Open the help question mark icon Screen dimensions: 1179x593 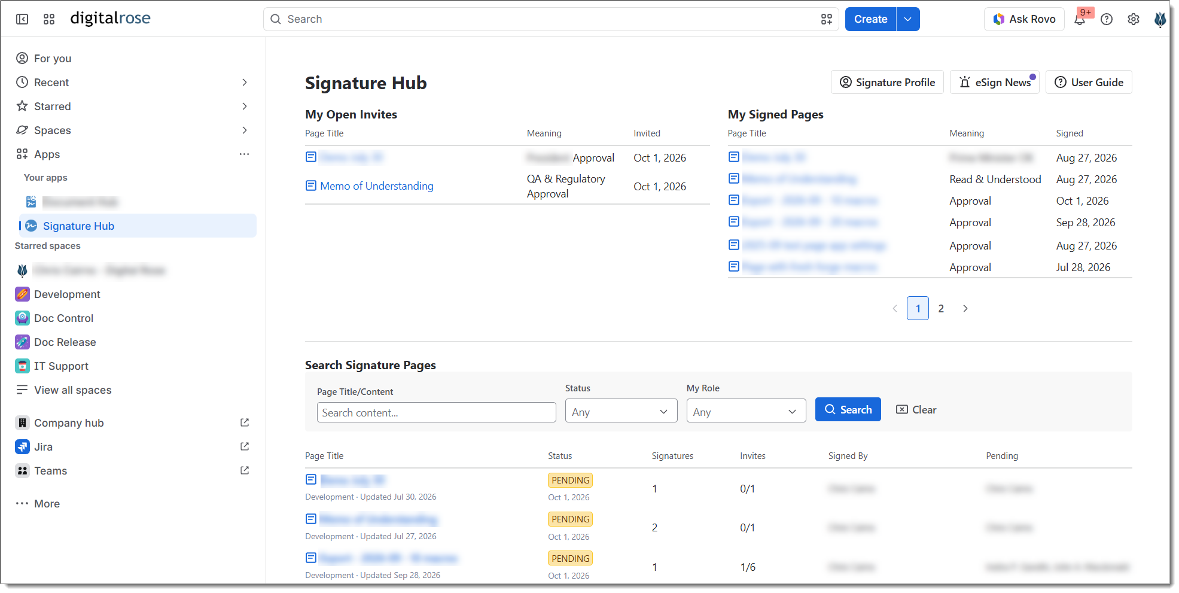click(x=1107, y=19)
